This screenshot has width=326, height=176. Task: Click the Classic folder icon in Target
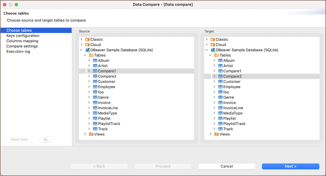(x=213, y=40)
